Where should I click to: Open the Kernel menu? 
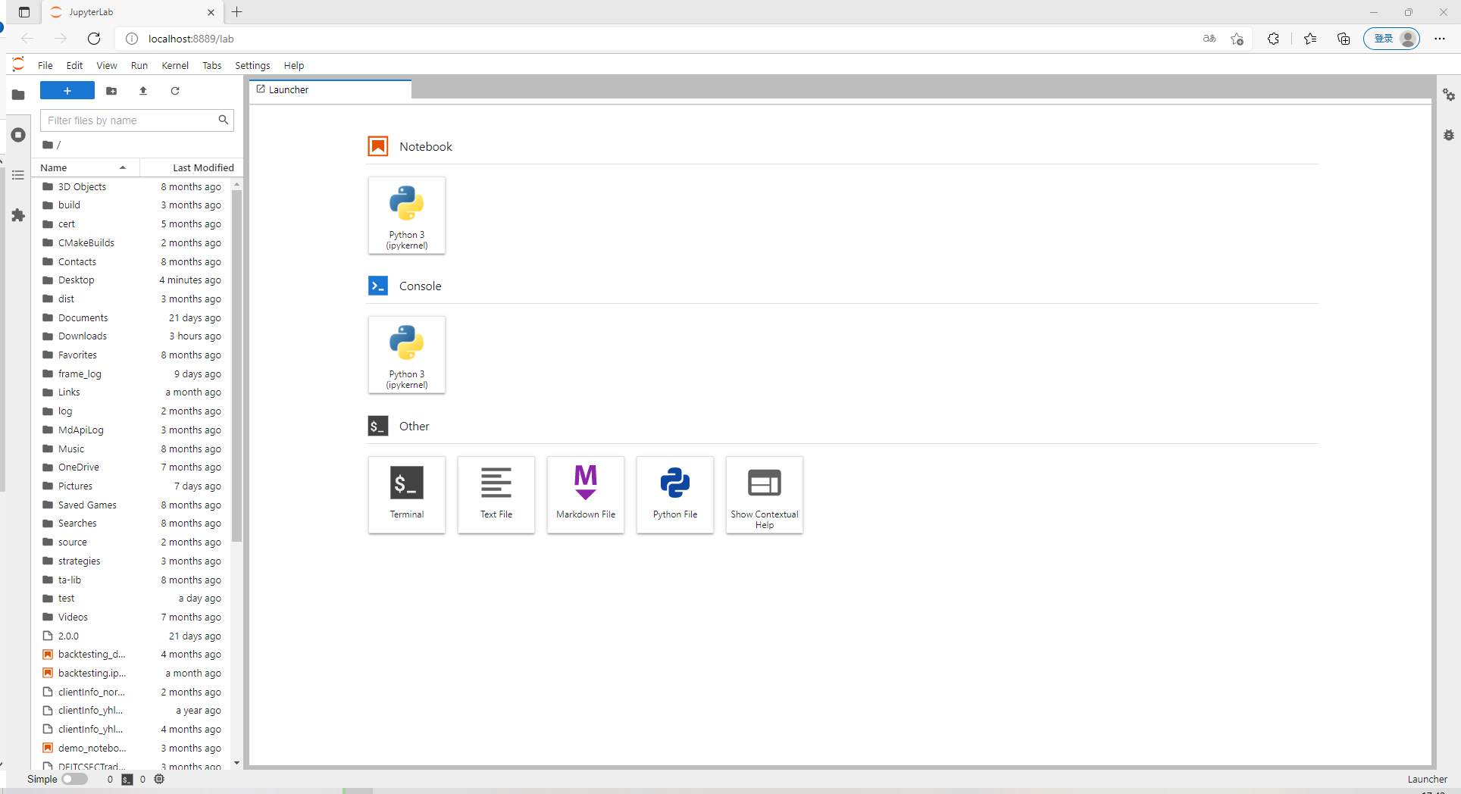click(x=175, y=65)
